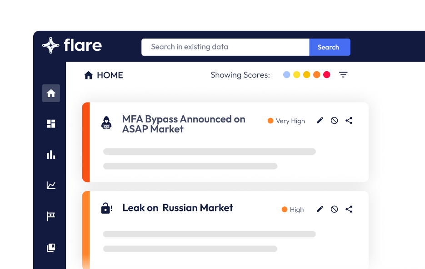Open the score filter options icon

[343, 74]
